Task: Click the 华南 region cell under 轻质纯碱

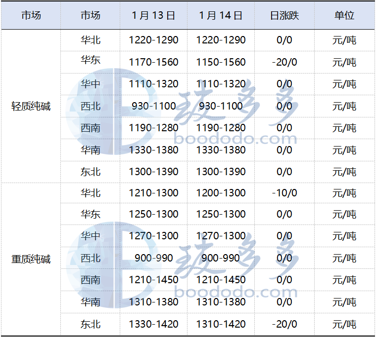Action: point(91,150)
